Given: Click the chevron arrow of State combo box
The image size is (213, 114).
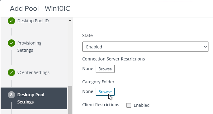Looking at the screenshot, I should click(205, 47).
